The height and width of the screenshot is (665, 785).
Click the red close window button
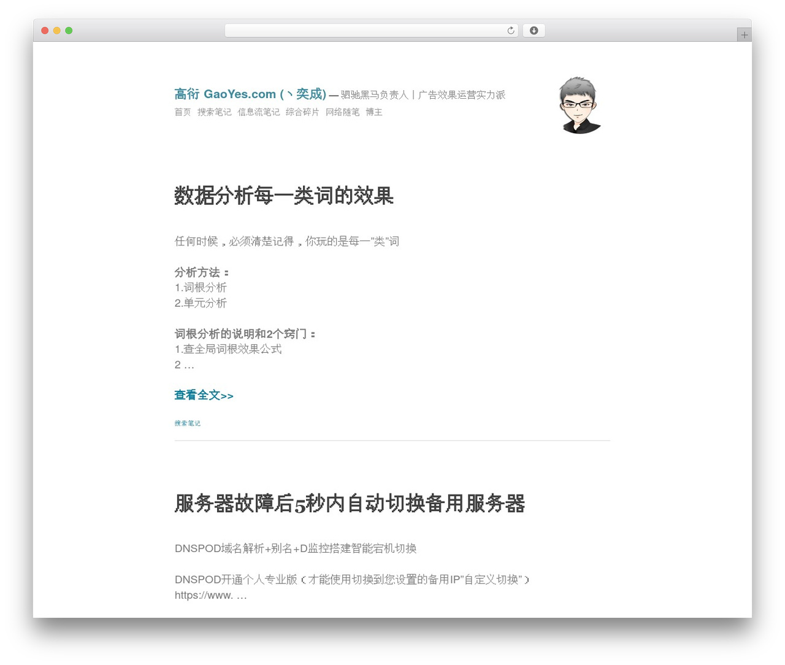coord(45,31)
